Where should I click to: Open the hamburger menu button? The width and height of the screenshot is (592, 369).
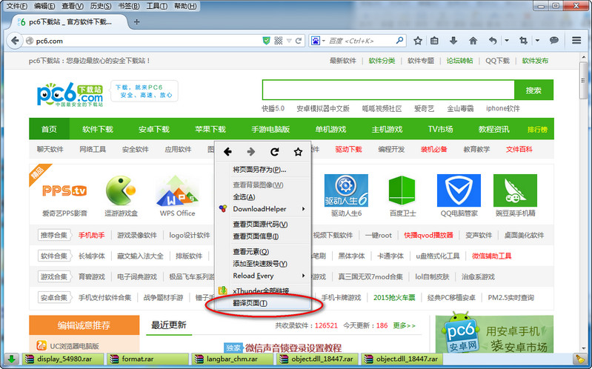(576, 41)
